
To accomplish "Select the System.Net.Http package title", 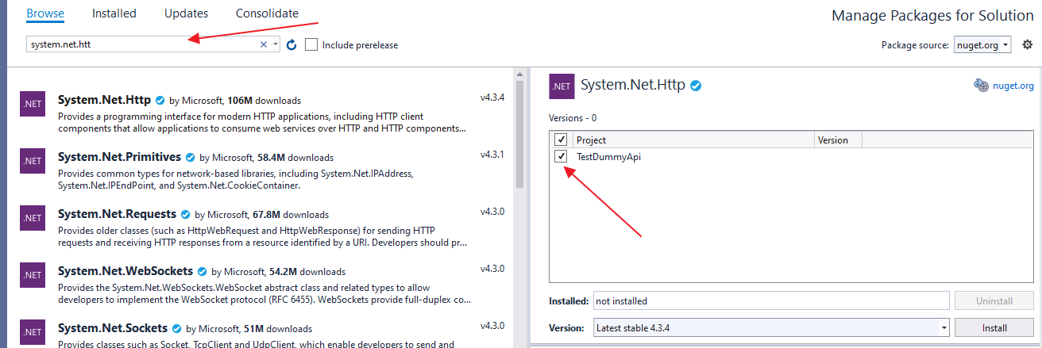I will [104, 100].
